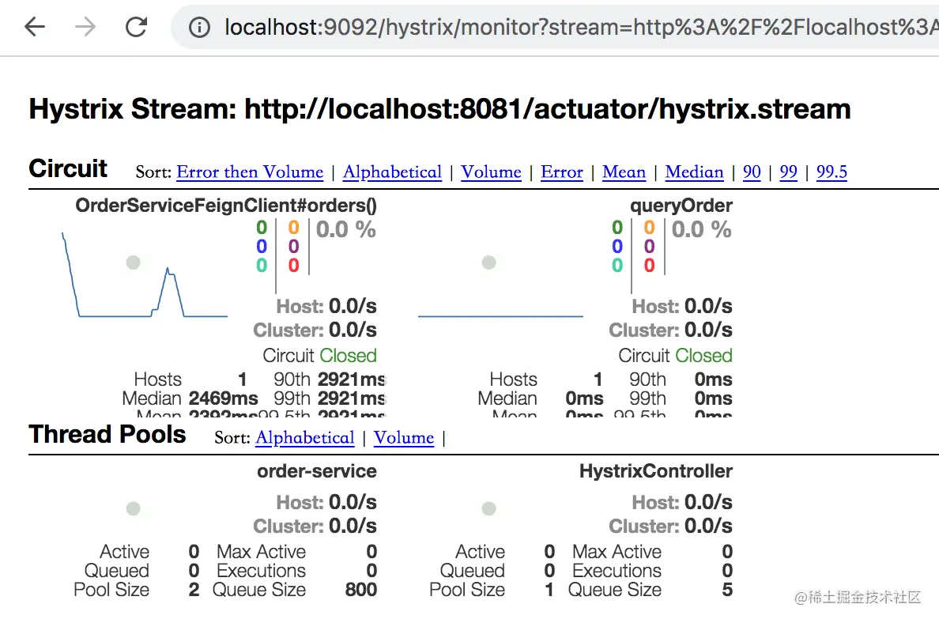Screen dimensions: 939x623
Task: Click the queryOrder circuit health circle
Action: point(488,262)
